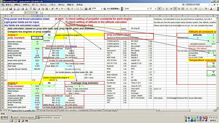This screenshot has width=219, height=123.
Task: Open the 插入(I) Insert menu
Action: (35, 5)
